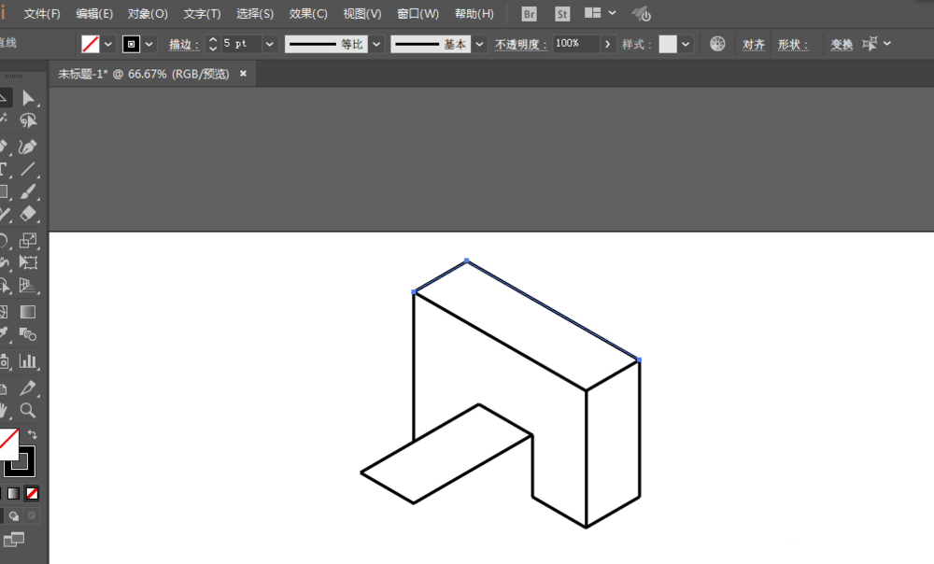Image resolution: width=934 pixels, height=564 pixels.
Task: Open the stroke color dropdown in control bar
Action: 149,44
